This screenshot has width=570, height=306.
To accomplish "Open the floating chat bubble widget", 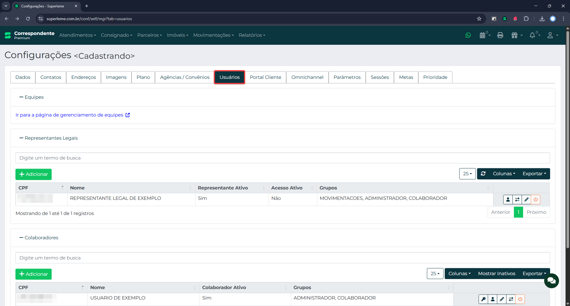I will coord(551,280).
